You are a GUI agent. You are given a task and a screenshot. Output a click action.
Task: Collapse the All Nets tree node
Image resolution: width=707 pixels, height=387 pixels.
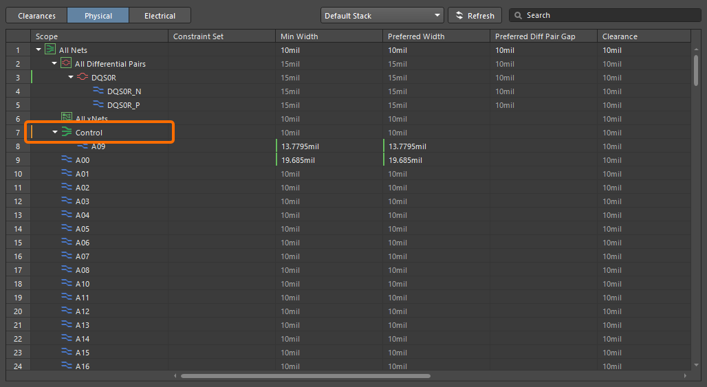[x=39, y=49]
